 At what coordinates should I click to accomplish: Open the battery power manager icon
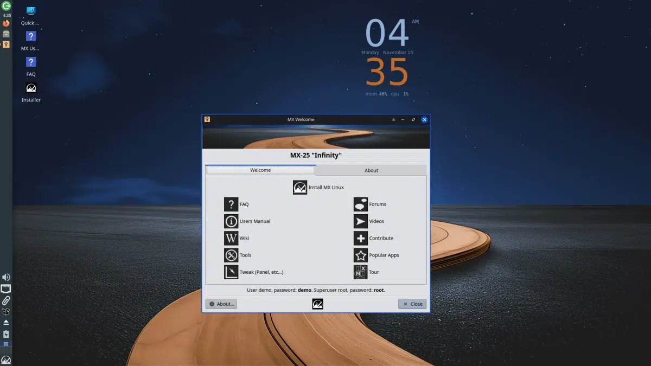click(x=6, y=333)
